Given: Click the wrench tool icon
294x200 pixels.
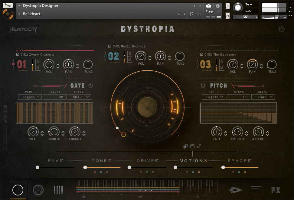Looking at the screenshot, I should (8, 5).
